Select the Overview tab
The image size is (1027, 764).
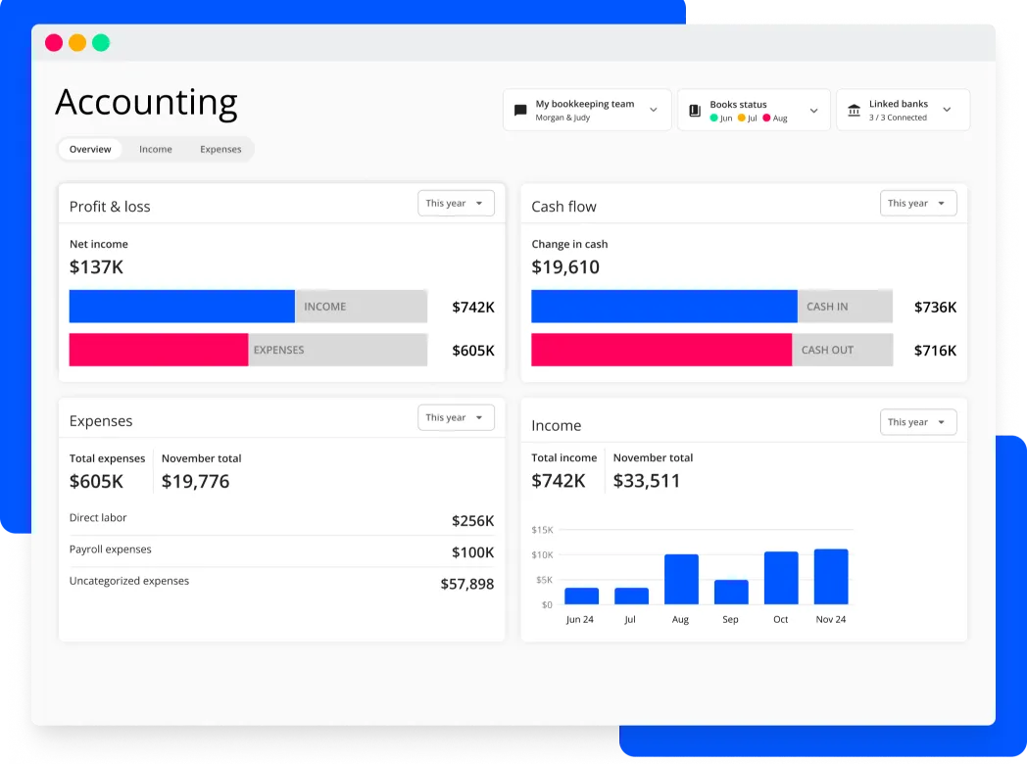click(x=90, y=149)
